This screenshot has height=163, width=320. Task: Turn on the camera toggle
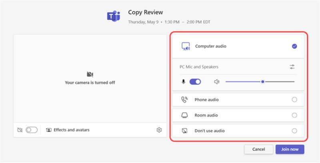pos(32,130)
